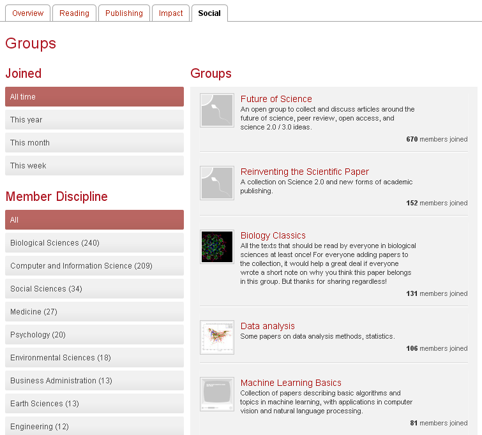Filter joined by All time

pyautogui.click(x=94, y=97)
